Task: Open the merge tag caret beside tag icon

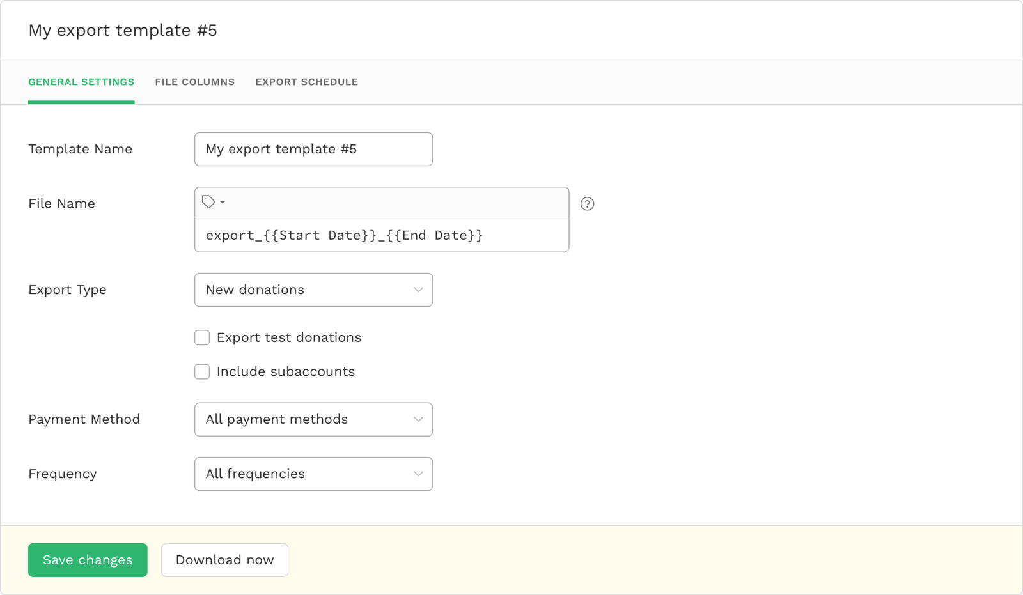Action: [223, 202]
